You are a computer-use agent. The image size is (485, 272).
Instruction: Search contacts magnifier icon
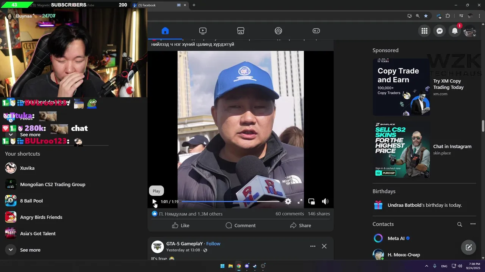[460, 224]
